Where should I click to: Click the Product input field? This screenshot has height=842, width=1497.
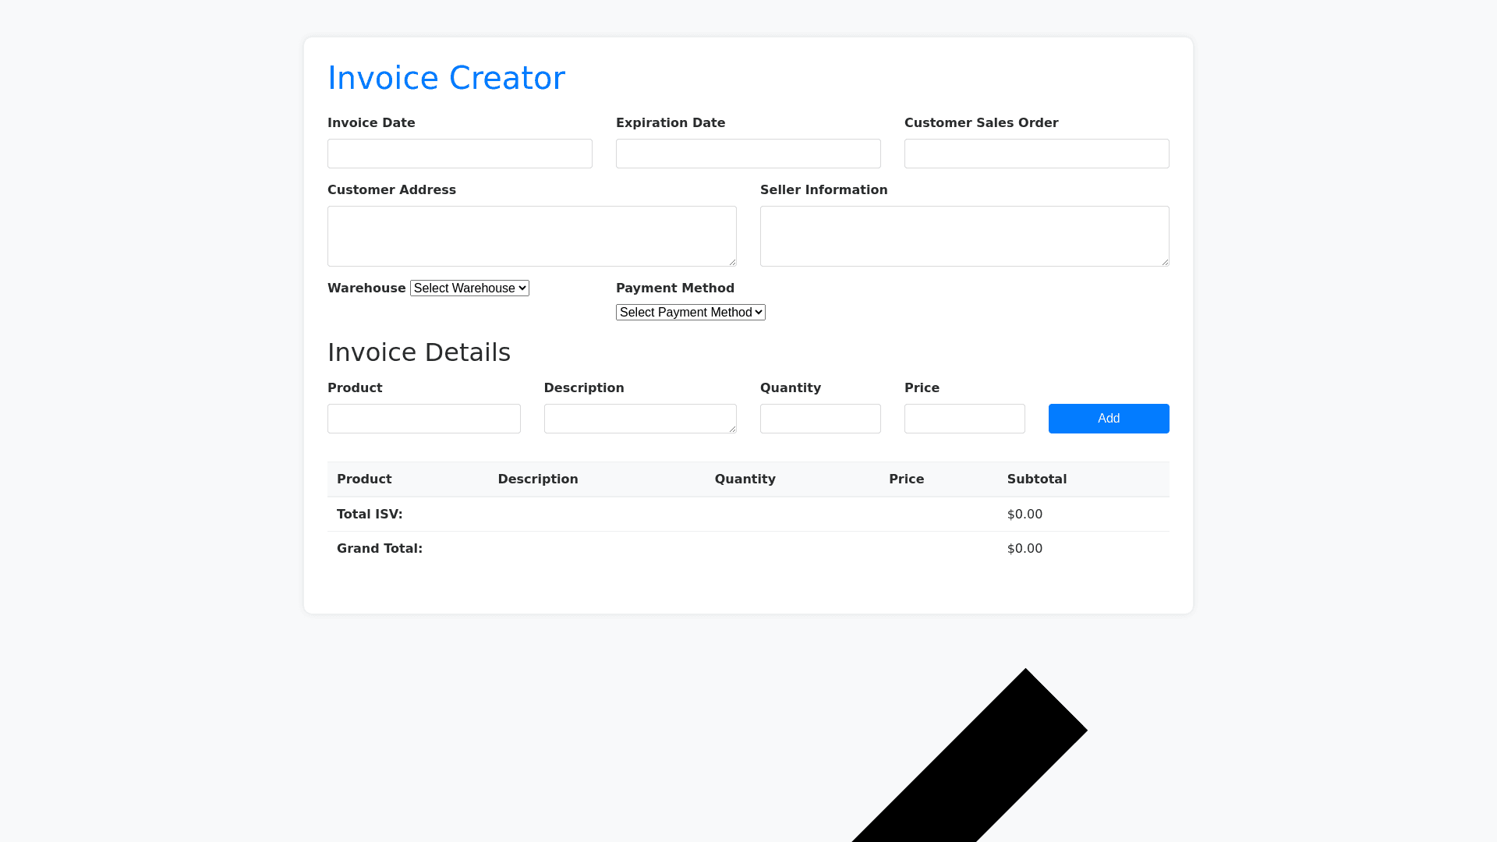(x=423, y=419)
